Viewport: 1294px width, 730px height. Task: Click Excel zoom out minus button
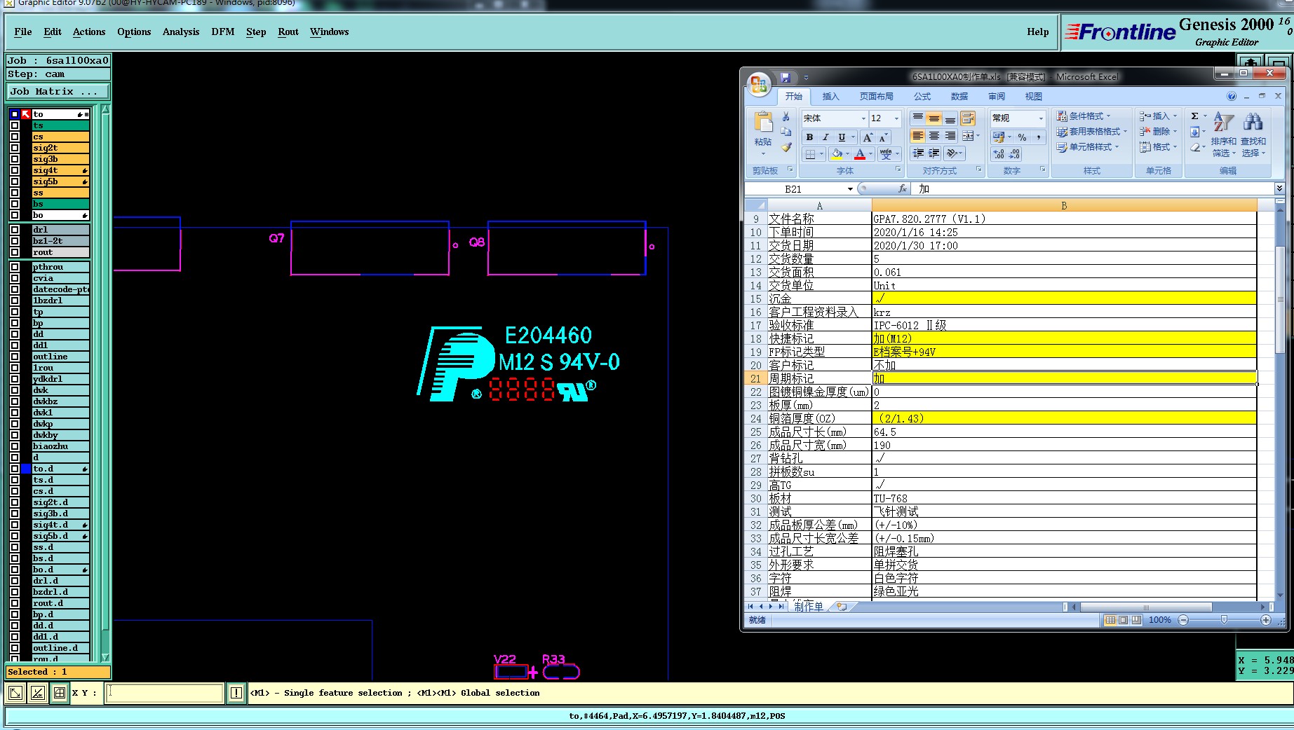coord(1183,620)
